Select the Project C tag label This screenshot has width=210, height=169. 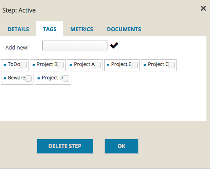[158, 65]
